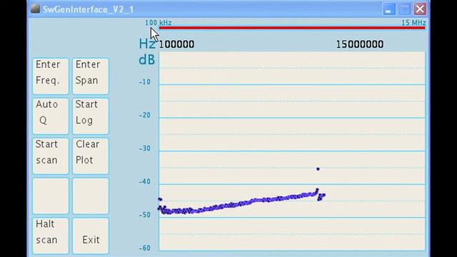Quit using the Exit button
Screen dimensions: 457x257
coord(91,236)
